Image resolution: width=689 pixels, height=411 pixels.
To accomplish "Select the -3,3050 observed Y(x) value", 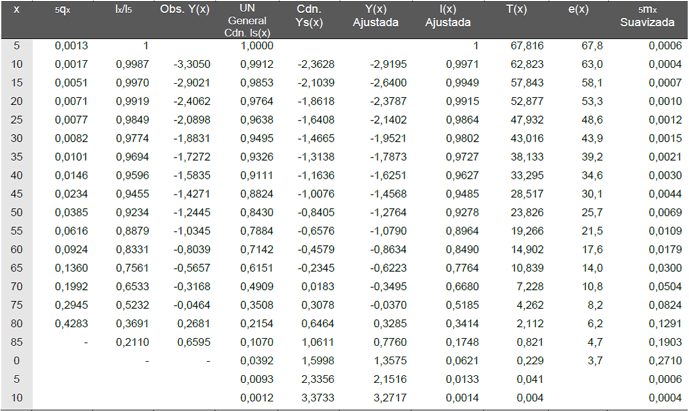I will click(x=192, y=64).
